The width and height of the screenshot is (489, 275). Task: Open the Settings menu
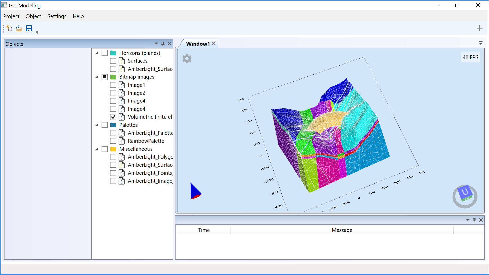pos(57,16)
